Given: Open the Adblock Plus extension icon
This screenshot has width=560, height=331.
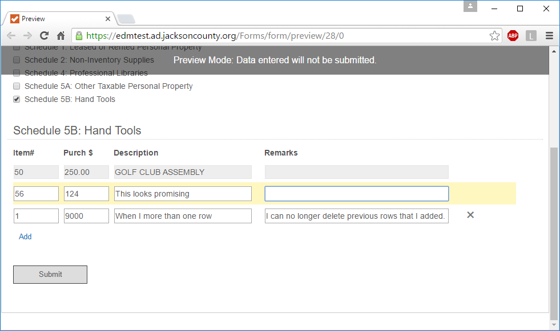Looking at the screenshot, I should point(513,36).
